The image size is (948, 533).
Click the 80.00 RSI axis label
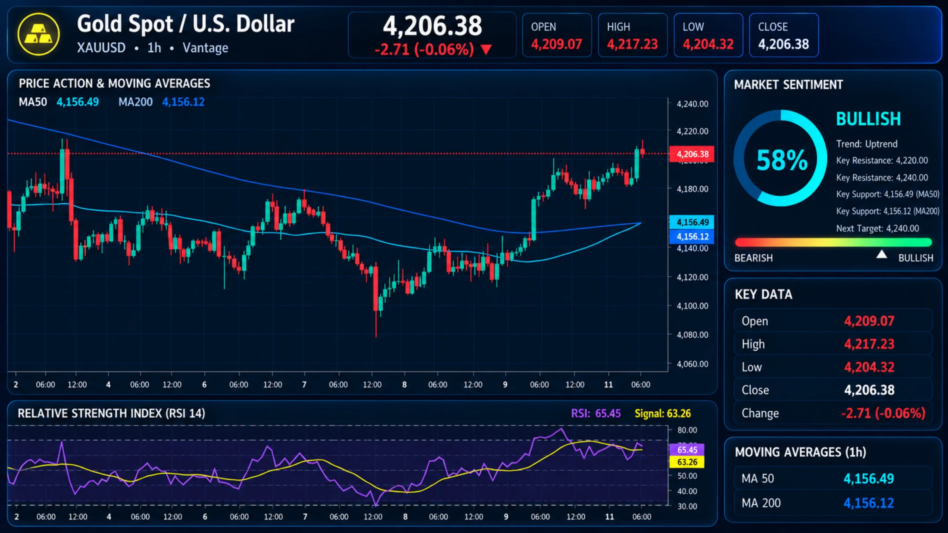click(x=687, y=430)
